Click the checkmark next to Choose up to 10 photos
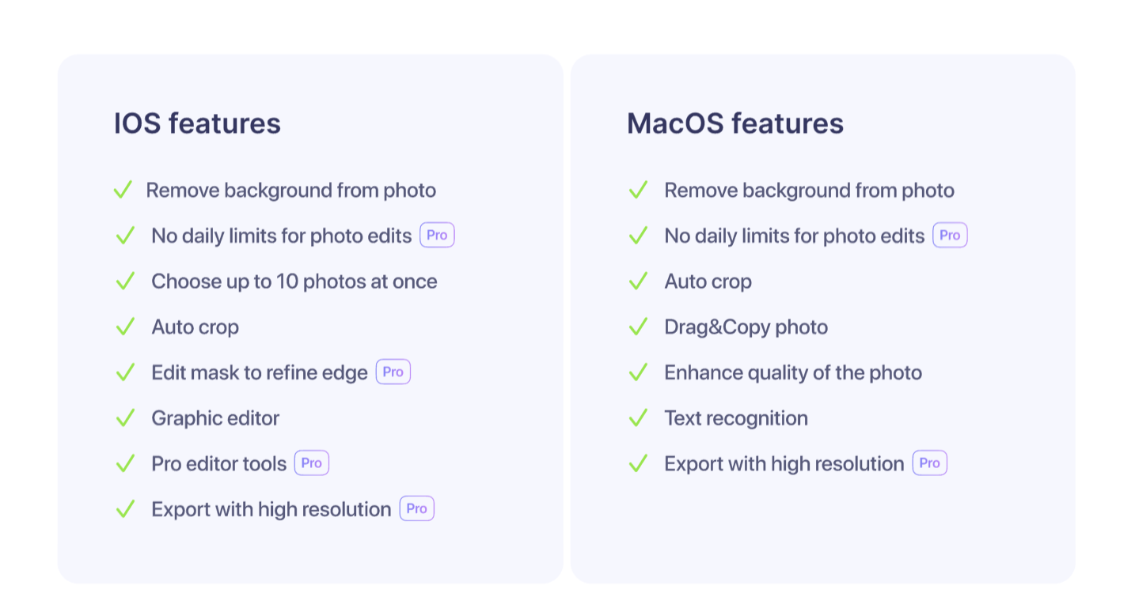 125,281
